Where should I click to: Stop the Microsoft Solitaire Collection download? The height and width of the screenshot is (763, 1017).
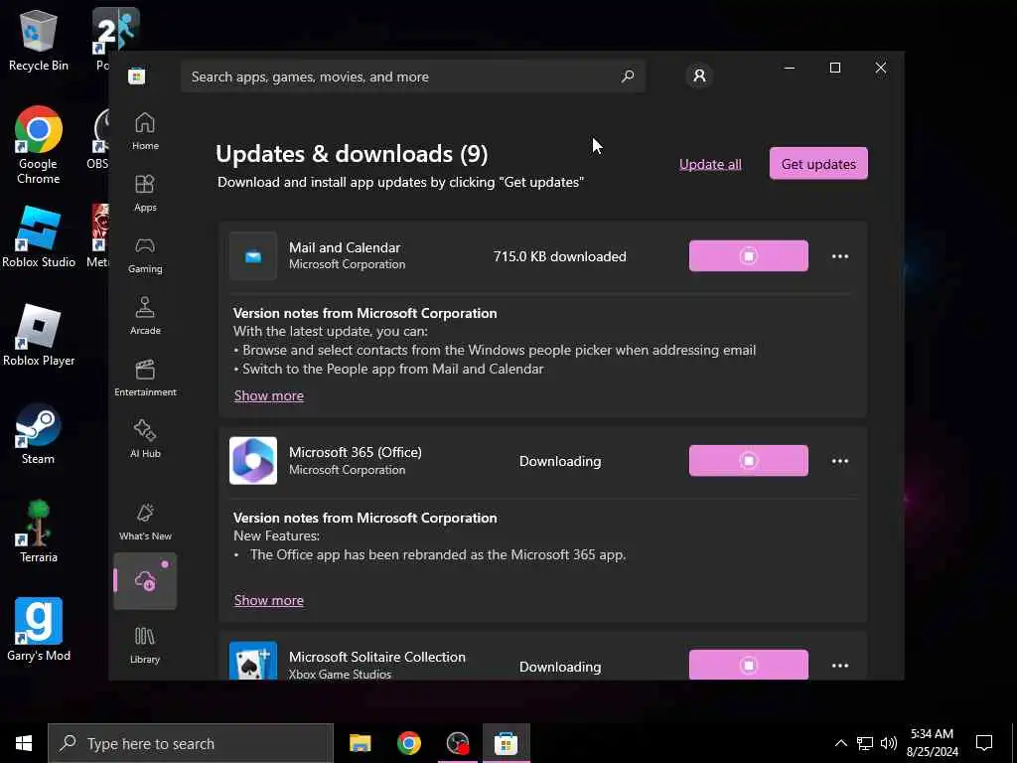coord(749,665)
